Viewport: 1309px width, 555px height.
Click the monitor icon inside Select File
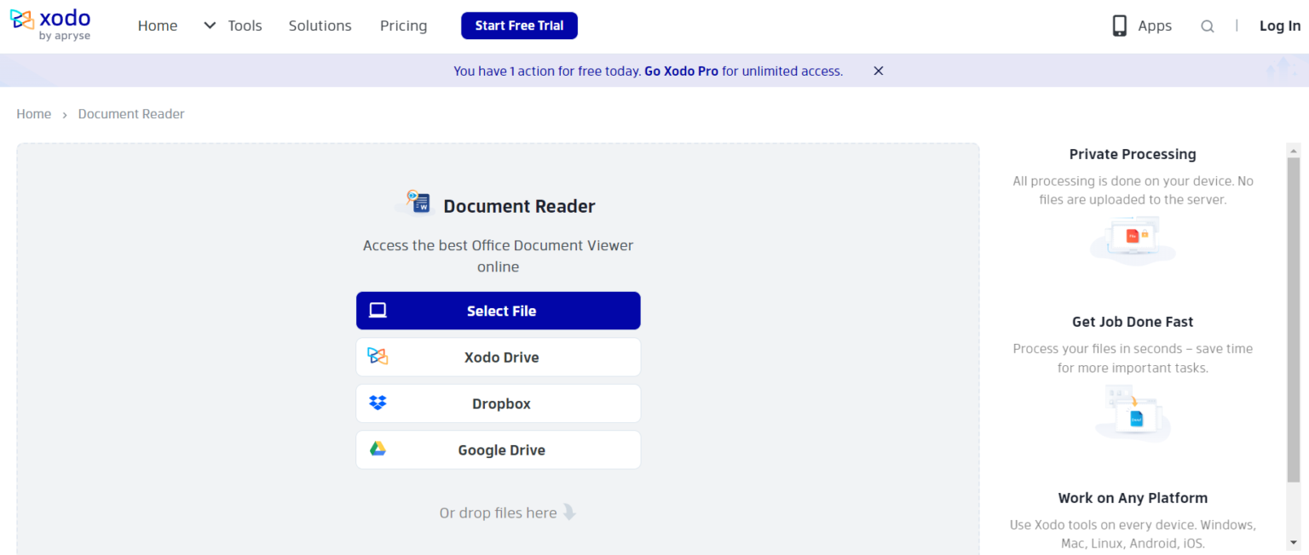click(x=378, y=310)
